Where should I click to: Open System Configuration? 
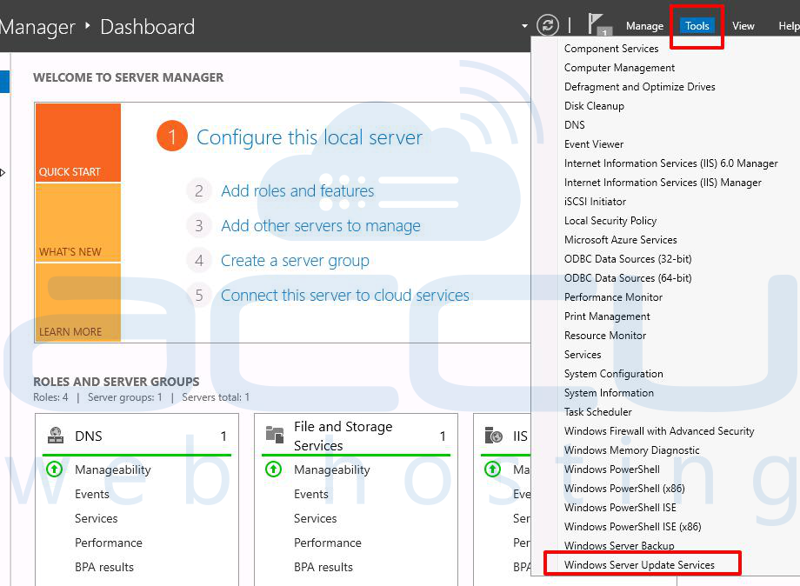click(x=614, y=374)
